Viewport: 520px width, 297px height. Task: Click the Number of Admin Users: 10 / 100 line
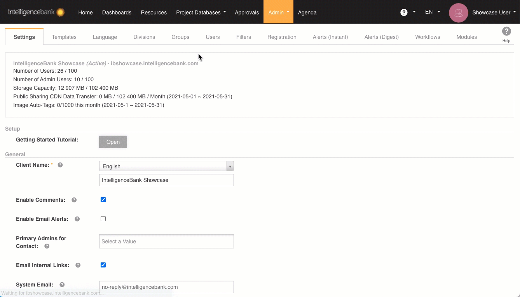53,79
